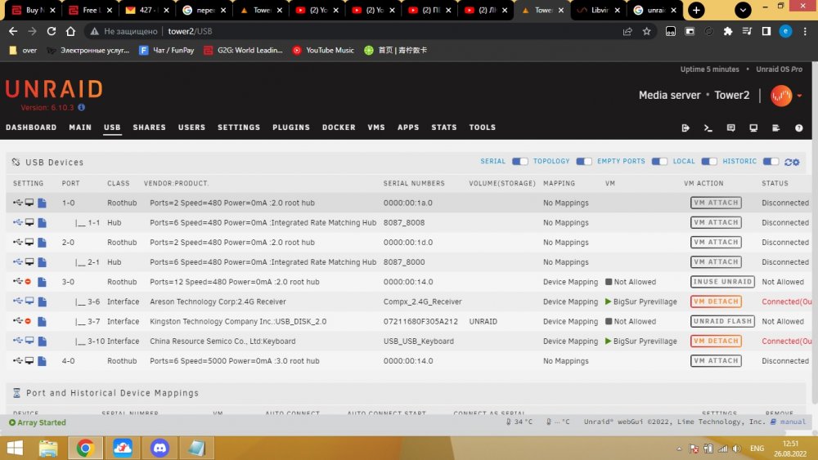Click the Unraid avatar icon beside Tower2
Image resolution: width=818 pixels, height=460 pixels.
pos(781,96)
